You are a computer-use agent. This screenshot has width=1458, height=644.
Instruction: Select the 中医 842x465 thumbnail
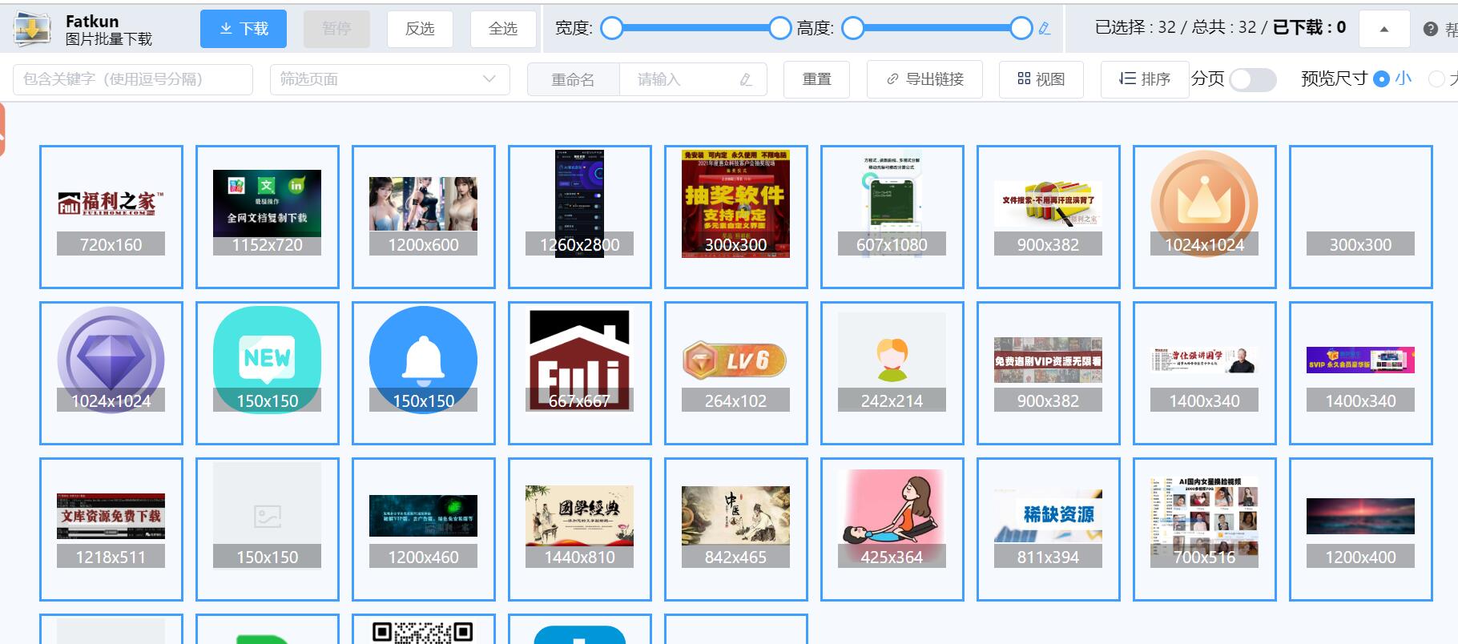pos(736,529)
